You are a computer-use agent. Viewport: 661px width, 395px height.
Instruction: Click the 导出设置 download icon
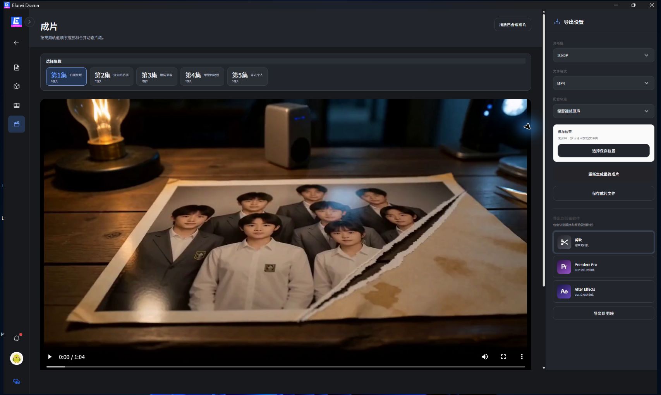[557, 22]
